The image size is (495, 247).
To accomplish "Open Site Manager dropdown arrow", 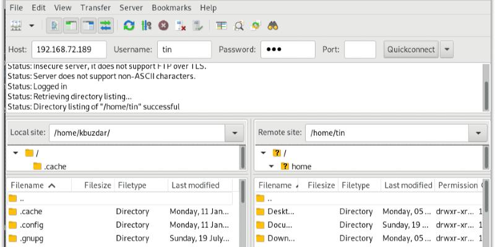I will 31,26.
